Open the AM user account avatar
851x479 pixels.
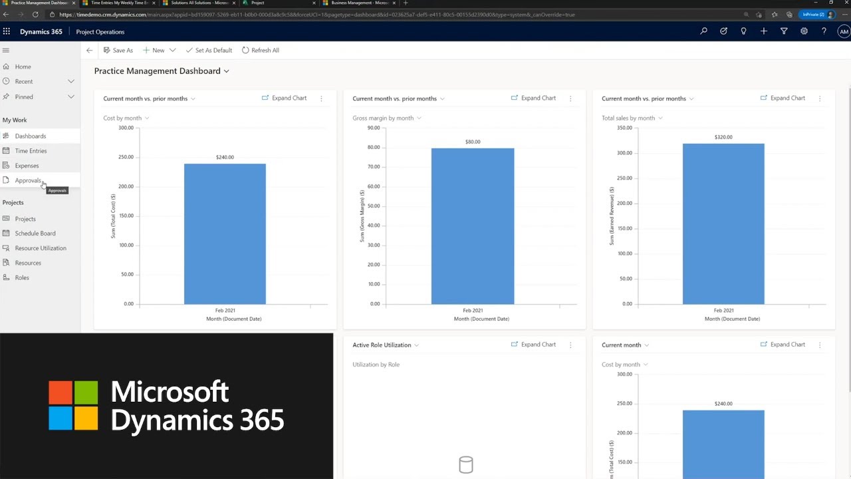tap(844, 31)
